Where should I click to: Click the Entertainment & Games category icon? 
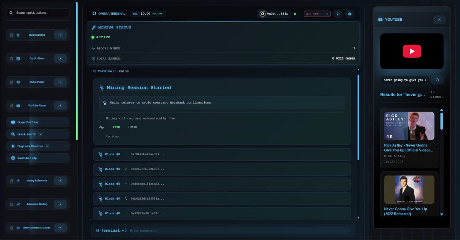click(18, 228)
